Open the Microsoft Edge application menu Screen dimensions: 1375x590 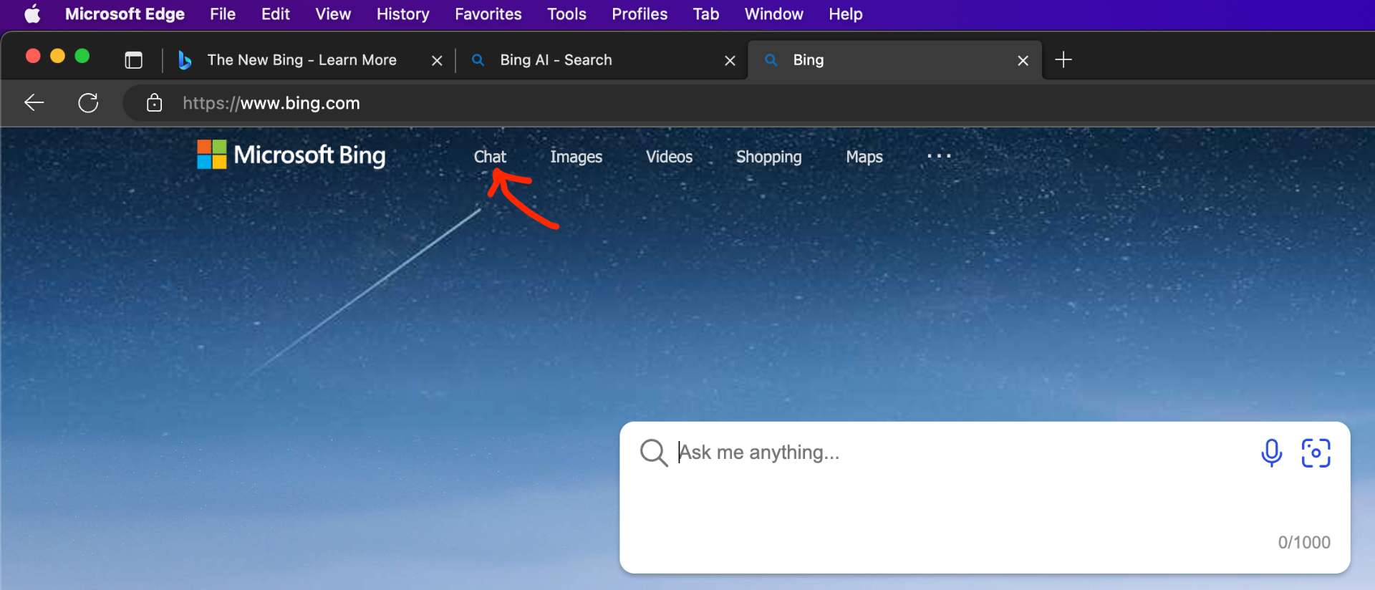(125, 14)
